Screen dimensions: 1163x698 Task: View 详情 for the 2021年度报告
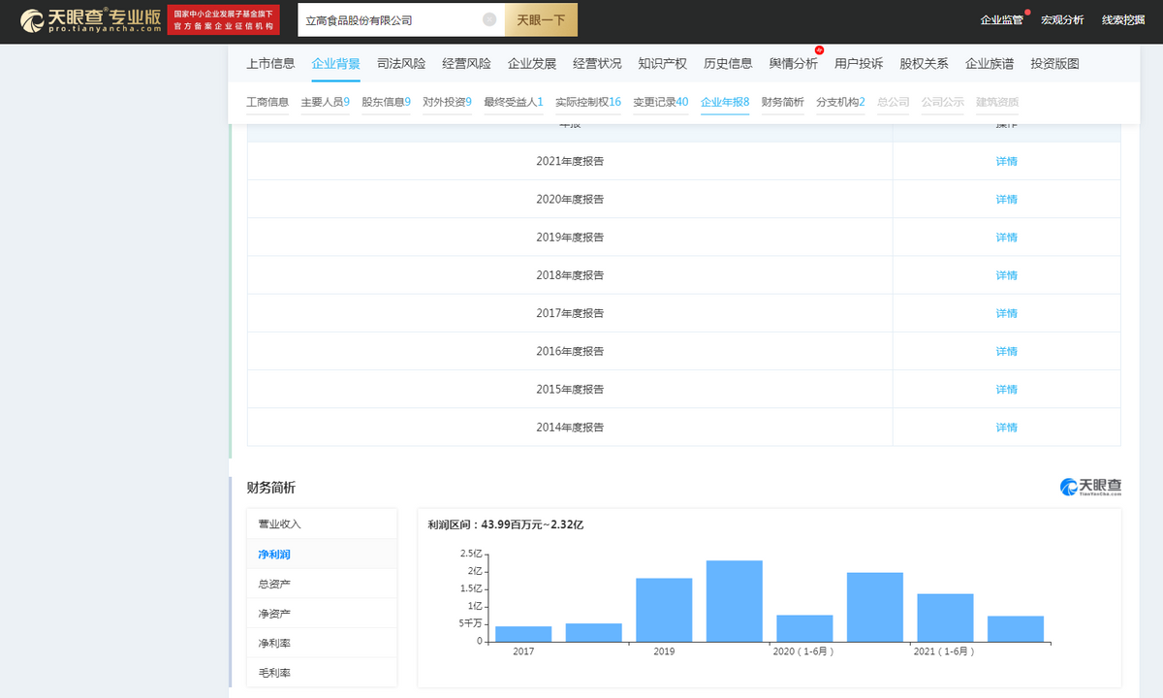click(x=1006, y=162)
